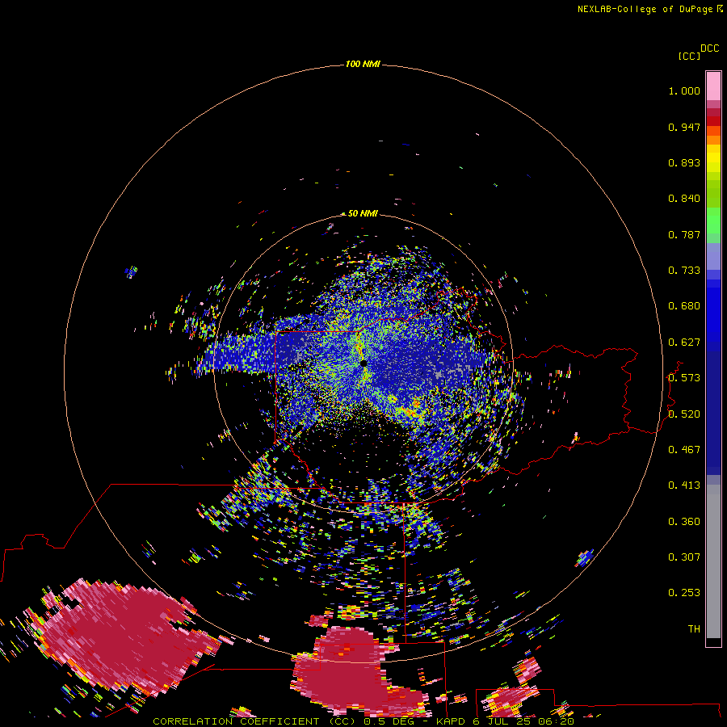Select the 0.947 scale value

click(x=684, y=127)
